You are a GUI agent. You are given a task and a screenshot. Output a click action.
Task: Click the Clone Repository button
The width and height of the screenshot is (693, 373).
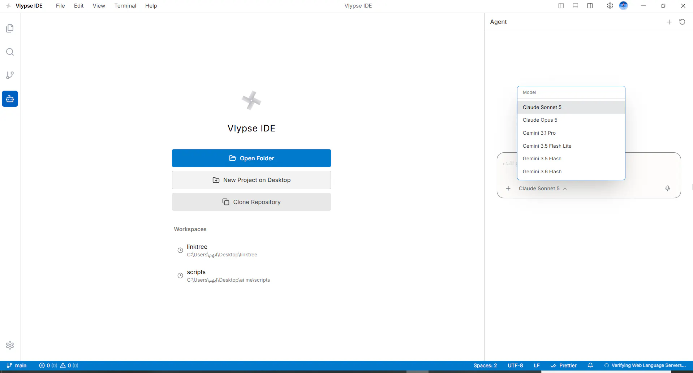click(251, 202)
